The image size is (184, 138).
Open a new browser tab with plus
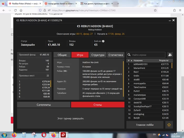(x=118, y=4)
